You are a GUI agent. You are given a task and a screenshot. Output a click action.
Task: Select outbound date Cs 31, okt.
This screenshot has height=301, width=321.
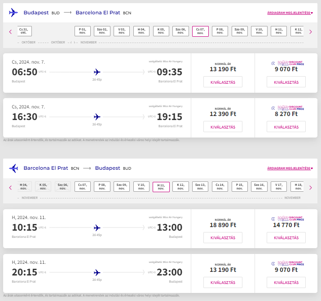coord(24,31)
